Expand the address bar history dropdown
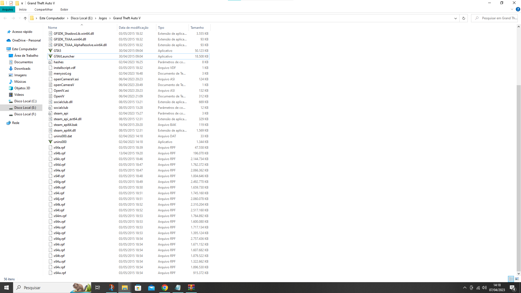This screenshot has width=521, height=293. tap(456, 18)
